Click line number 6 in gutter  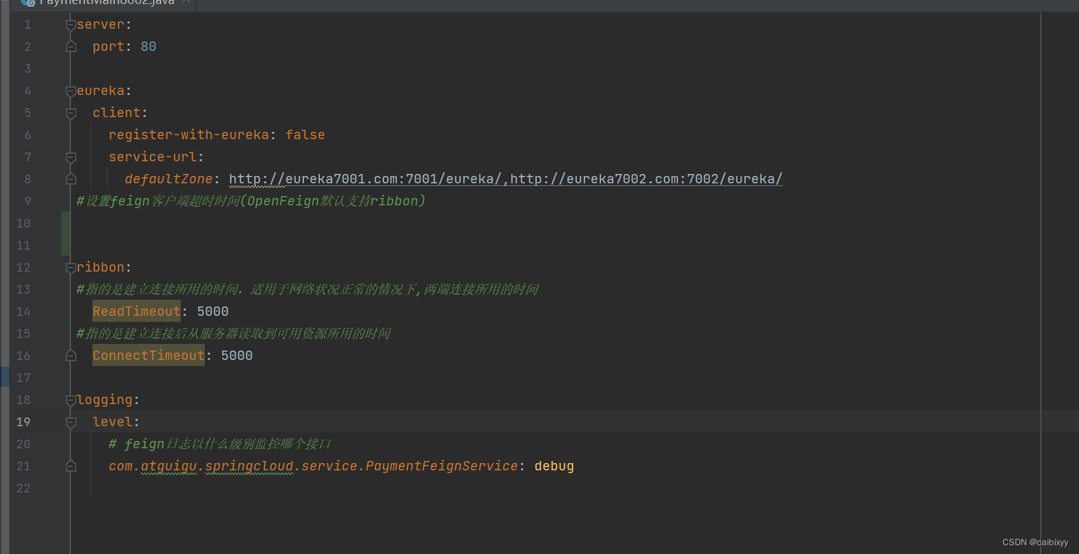27,135
